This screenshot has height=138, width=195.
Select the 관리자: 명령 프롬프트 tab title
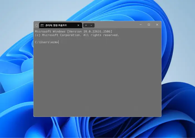pos(56,25)
